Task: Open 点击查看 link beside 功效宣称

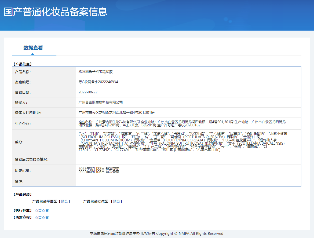Action: [x=42, y=217]
